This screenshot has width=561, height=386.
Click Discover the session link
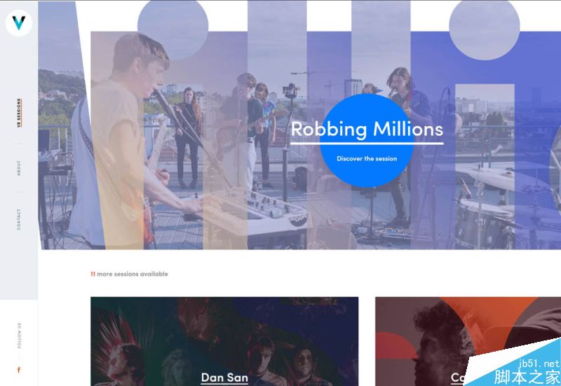[367, 159]
